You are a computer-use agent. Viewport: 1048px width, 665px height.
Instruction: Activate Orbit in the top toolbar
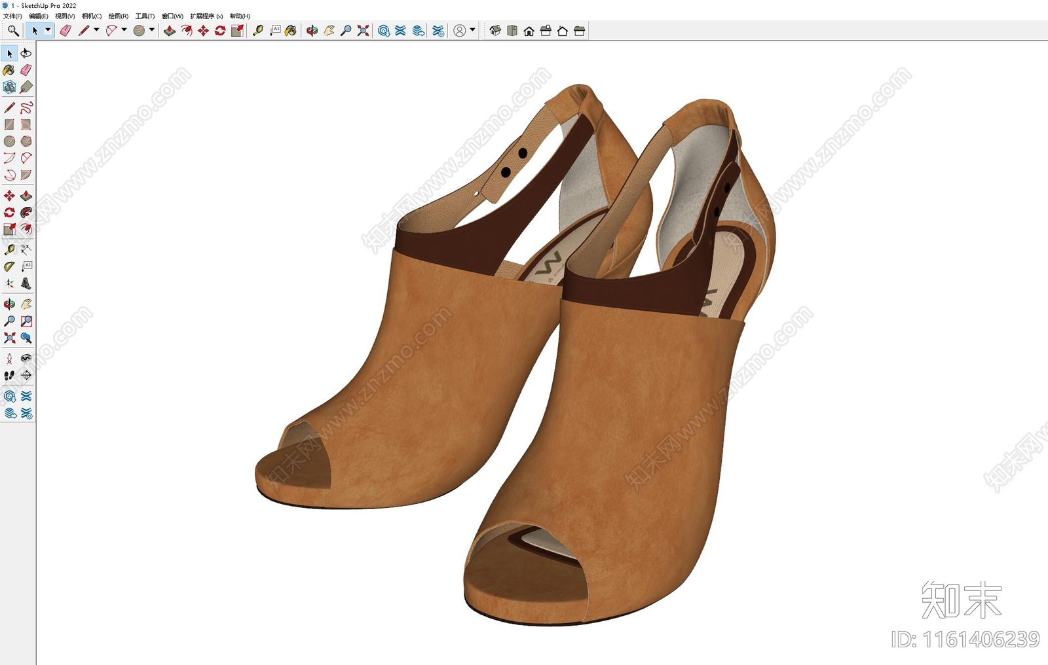point(312,31)
